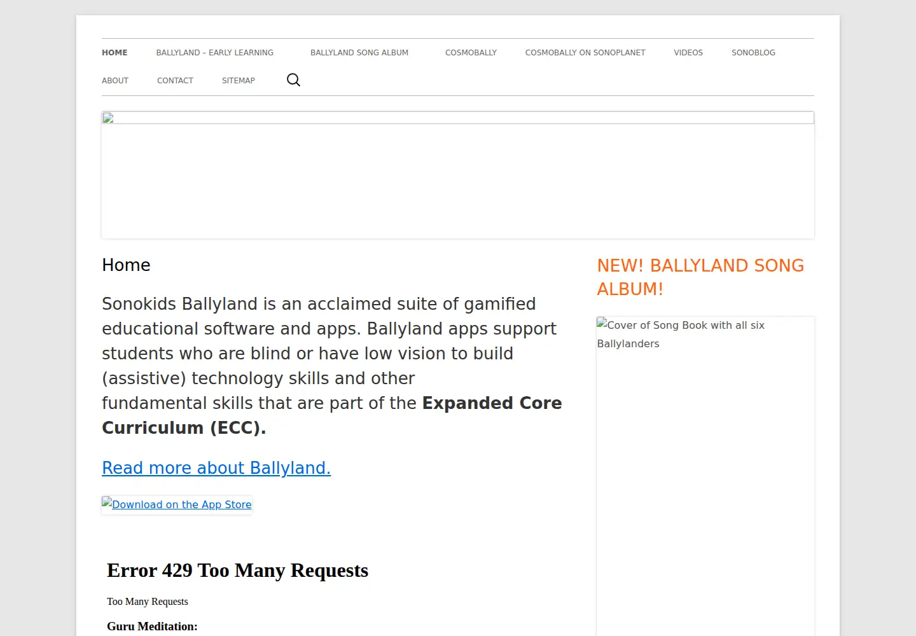
Task: Click the broken header banner image
Action: 458,175
